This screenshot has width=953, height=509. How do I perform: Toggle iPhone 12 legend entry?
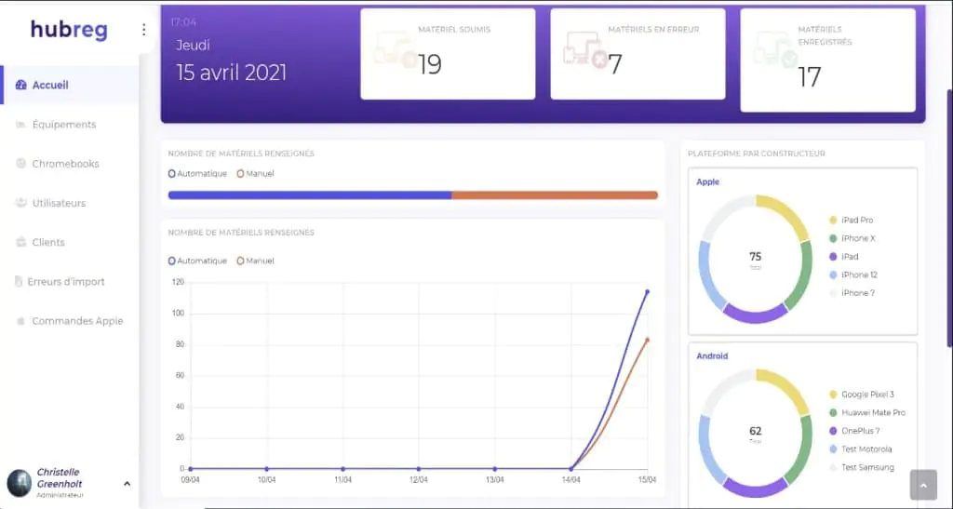(853, 275)
